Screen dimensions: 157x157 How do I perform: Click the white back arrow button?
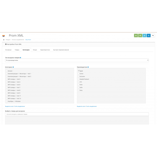click(x=153, y=36)
